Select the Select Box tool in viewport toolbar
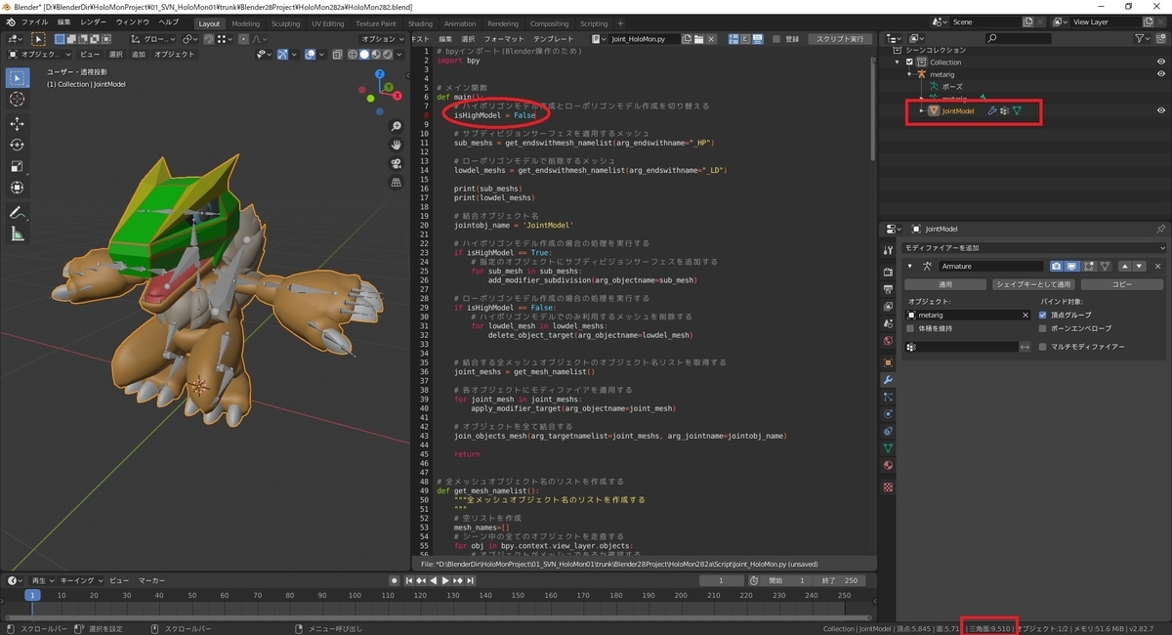Screen dimensions: 1172x635 [x=18, y=78]
